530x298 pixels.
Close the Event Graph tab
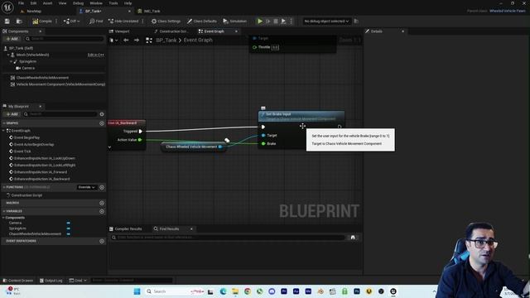click(x=236, y=31)
